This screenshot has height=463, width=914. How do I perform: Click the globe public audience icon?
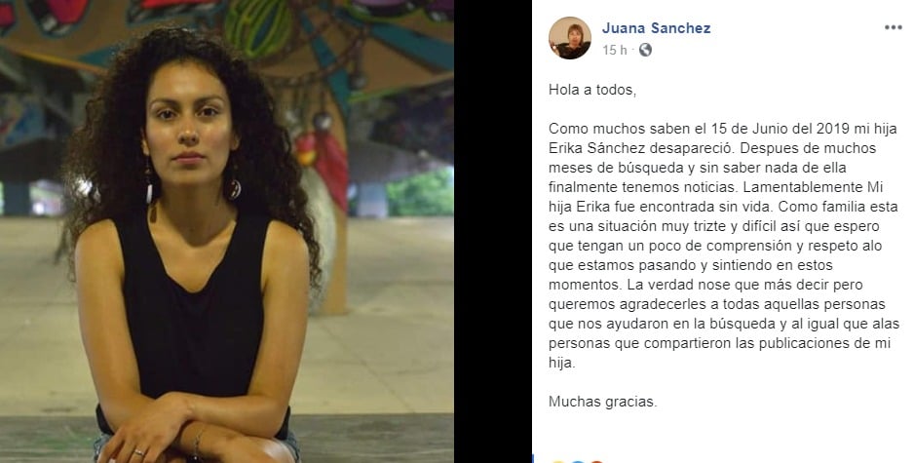tap(645, 50)
